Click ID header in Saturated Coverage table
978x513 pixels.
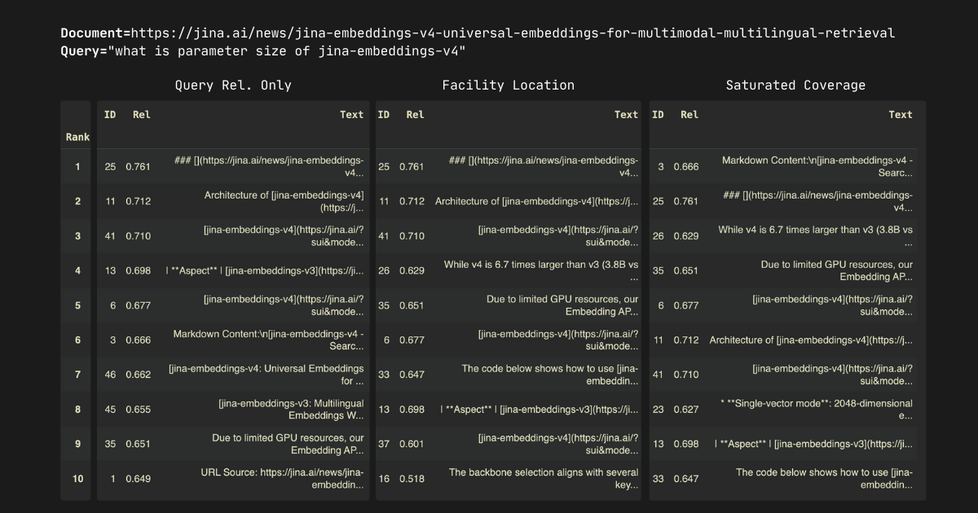tap(658, 115)
